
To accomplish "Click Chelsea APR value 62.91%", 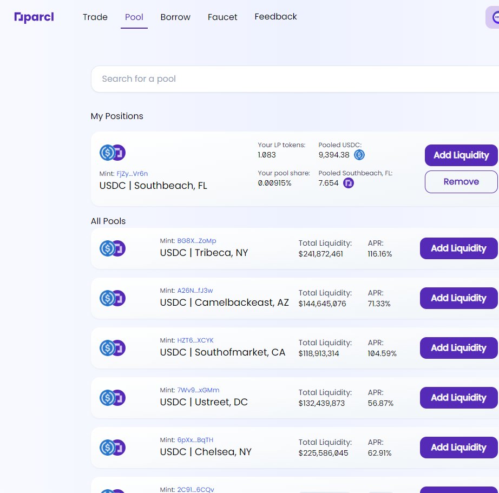I will pos(379,453).
